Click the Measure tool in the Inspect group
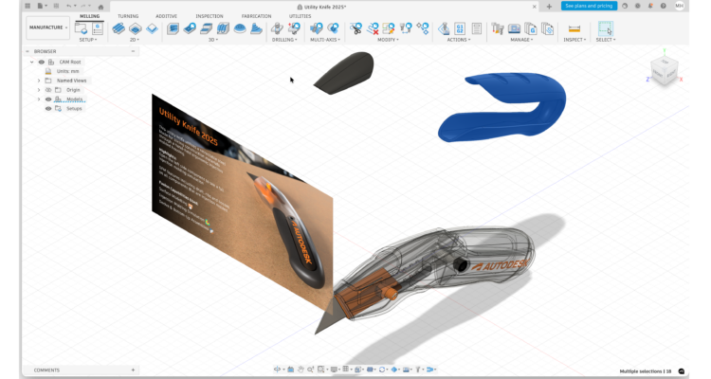This screenshot has height=379, width=711. tap(574, 28)
